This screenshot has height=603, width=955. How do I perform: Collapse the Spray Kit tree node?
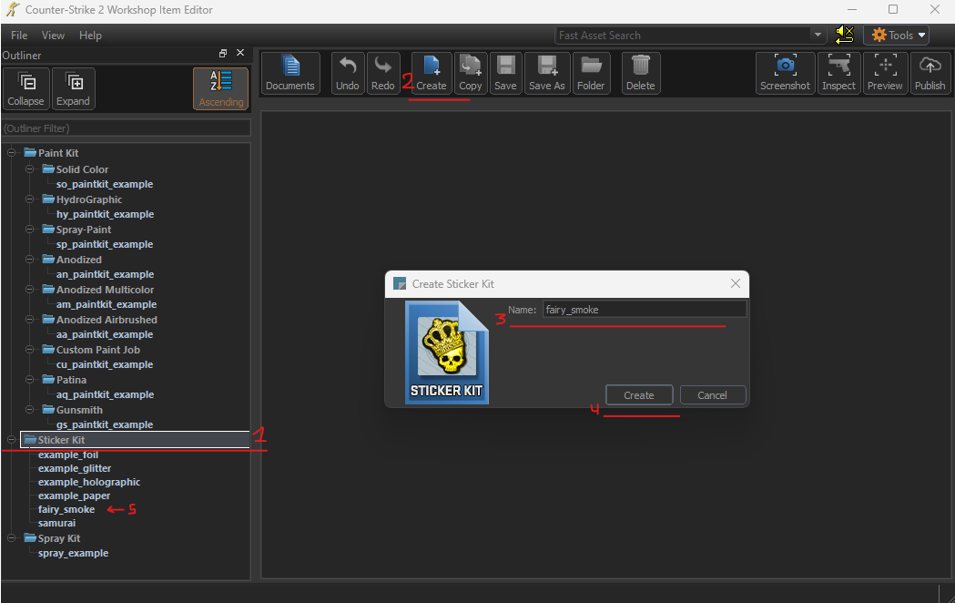12,537
